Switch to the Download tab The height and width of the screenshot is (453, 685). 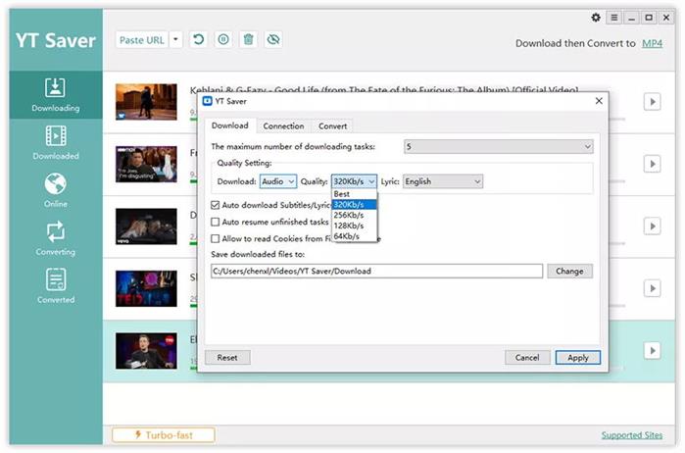point(230,126)
